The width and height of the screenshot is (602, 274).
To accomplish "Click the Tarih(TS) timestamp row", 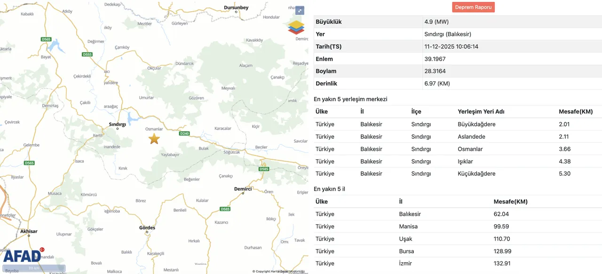I will click(451, 46).
